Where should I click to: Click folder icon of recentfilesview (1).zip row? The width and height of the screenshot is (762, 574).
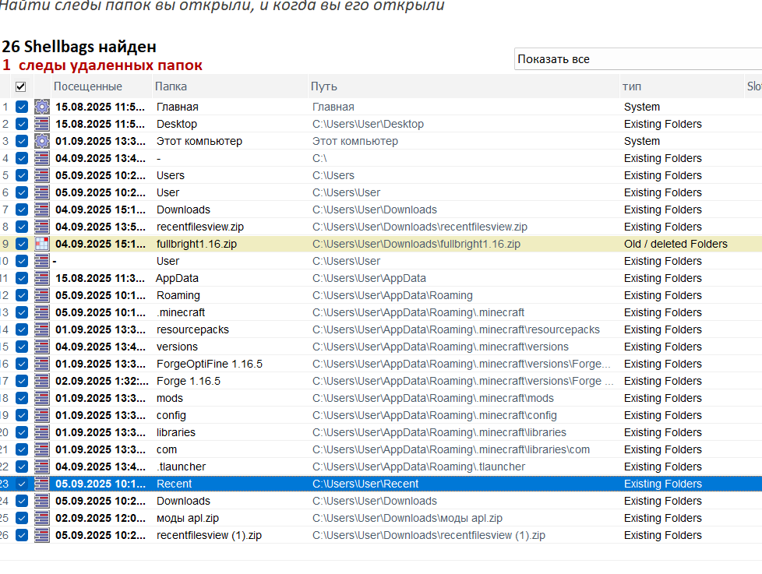click(x=42, y=534)
